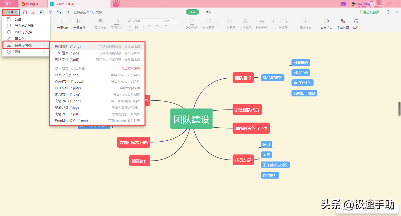
Task: Collapse the ribbon with the up chevron
Action: [x=396, y=12]
